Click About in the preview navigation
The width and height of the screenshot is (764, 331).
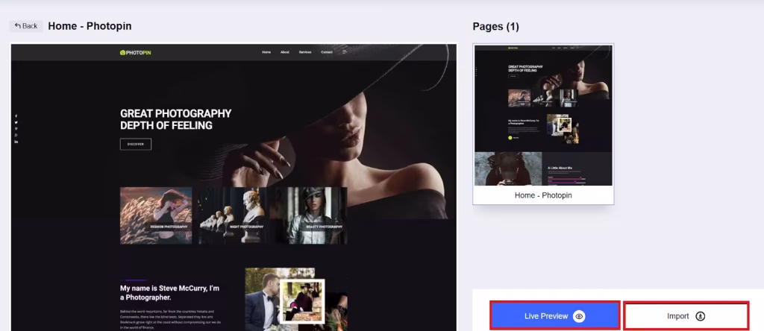point(284,52)
